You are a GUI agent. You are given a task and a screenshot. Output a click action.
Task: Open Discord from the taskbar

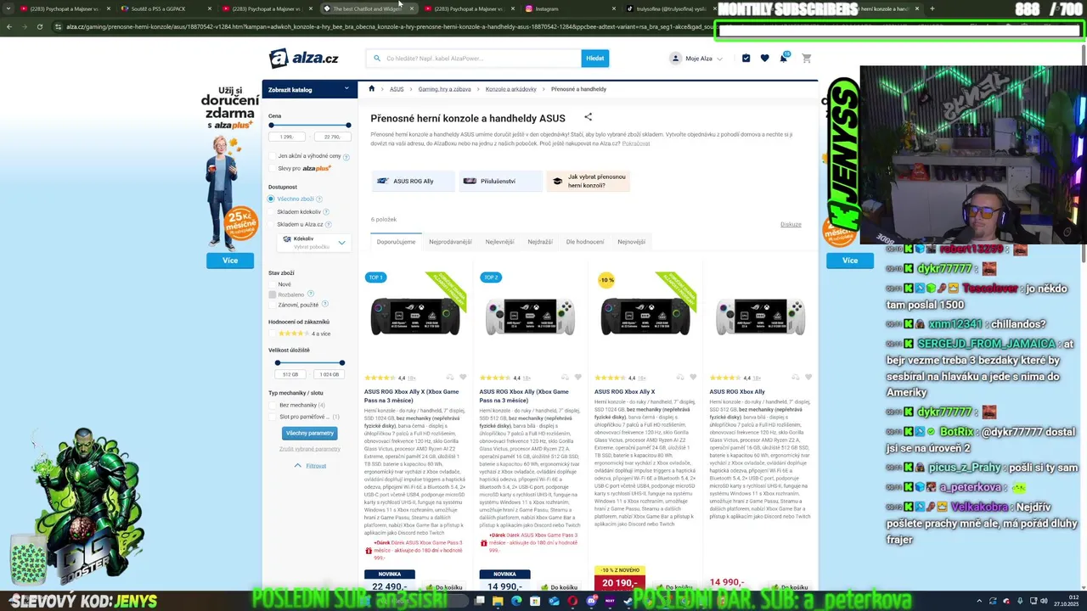click(x=592, y=601)
